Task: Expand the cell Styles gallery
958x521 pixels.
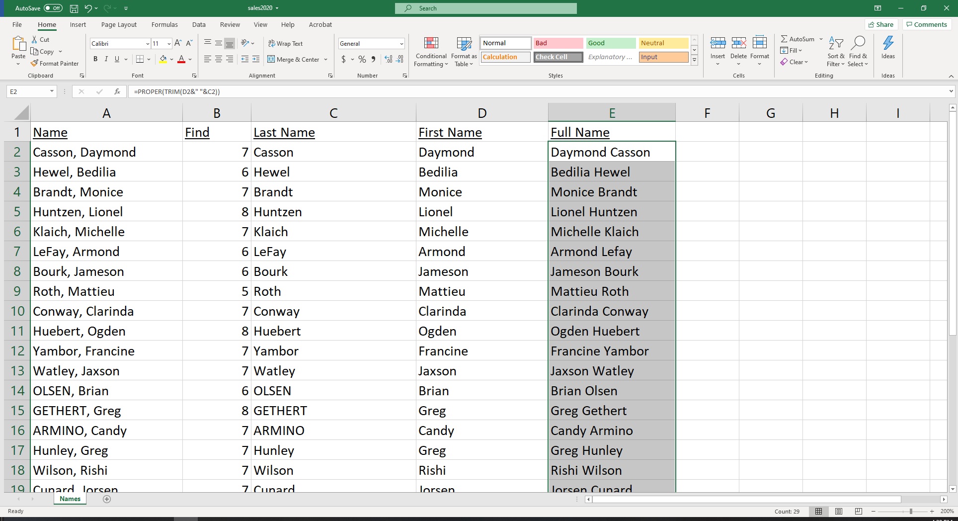Action: coord(695,60)
